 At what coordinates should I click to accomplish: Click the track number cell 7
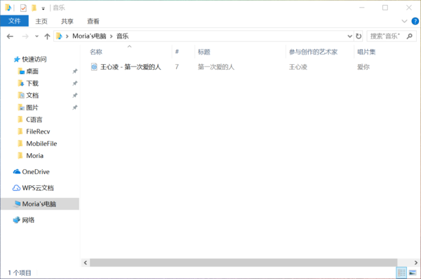click(x=177, y=67)
